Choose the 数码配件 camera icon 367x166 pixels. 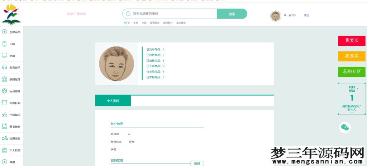click(4, 79)
